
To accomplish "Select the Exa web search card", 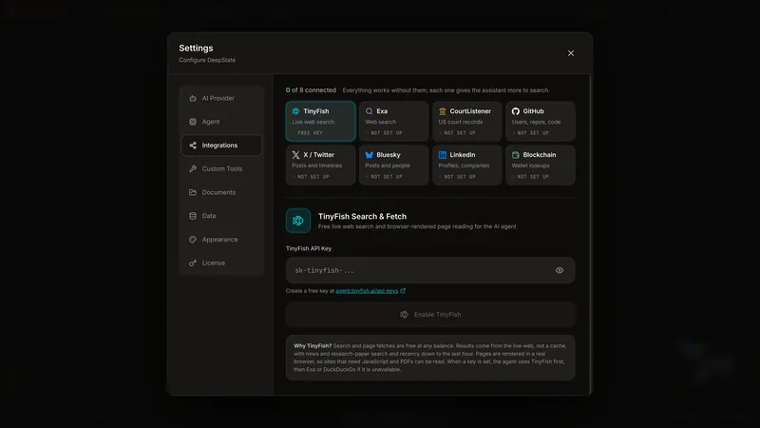I will click(x=393, y=122).
